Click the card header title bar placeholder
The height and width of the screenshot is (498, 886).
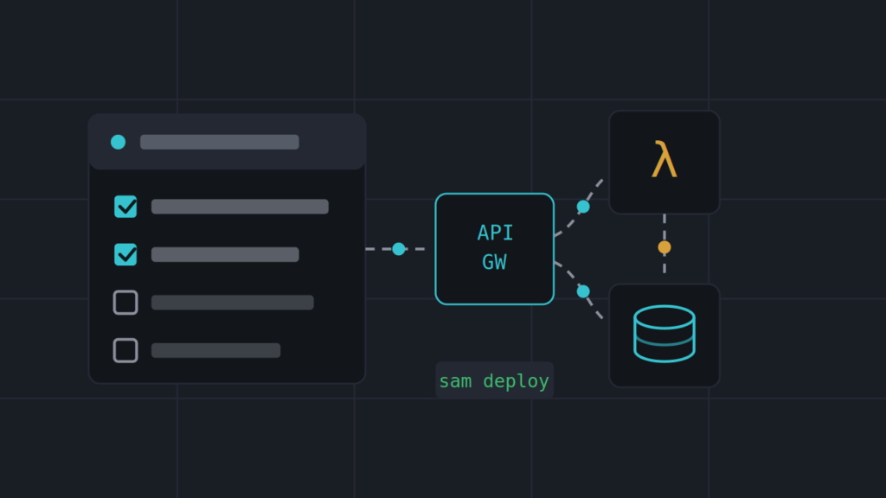pos(220,143)
